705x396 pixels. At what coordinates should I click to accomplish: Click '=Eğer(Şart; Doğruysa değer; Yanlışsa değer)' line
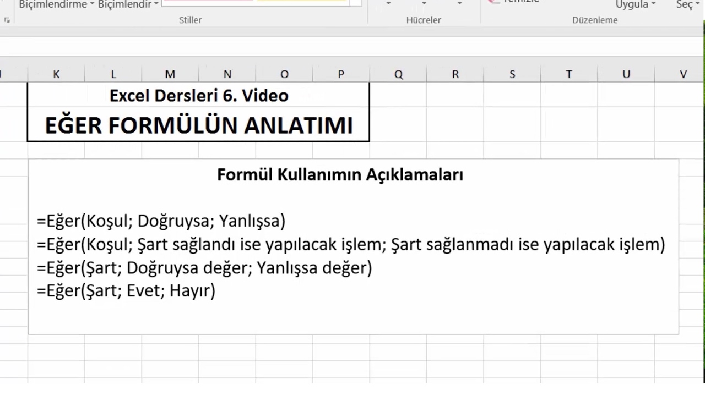pos(204,268)
